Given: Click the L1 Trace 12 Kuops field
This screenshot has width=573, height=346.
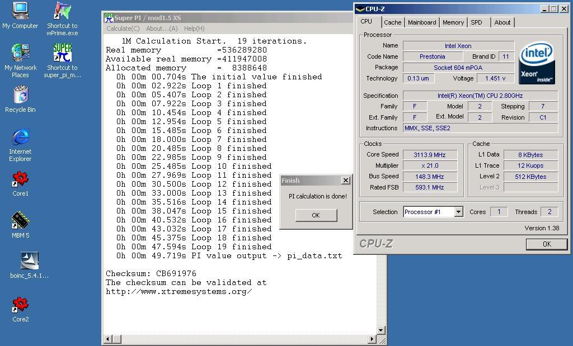Looking at the screenshot, I should tap(530, 165).
